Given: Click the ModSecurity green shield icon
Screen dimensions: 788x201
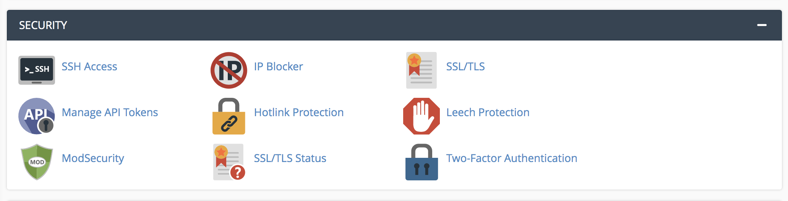Looking at the screenshot, I should [x=37, y=162].
